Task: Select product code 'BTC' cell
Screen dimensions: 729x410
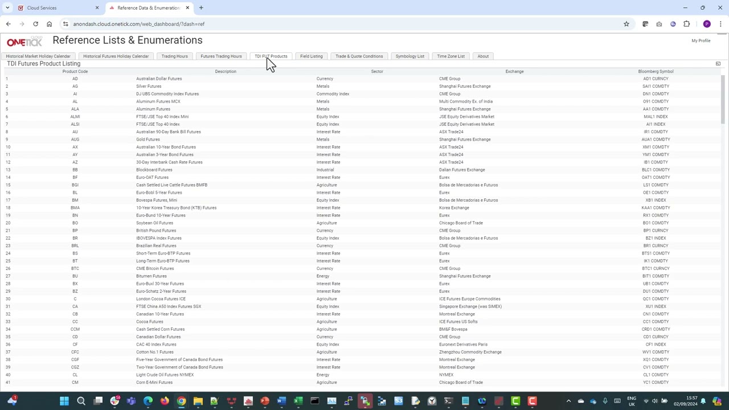Action: click(75, 269)
